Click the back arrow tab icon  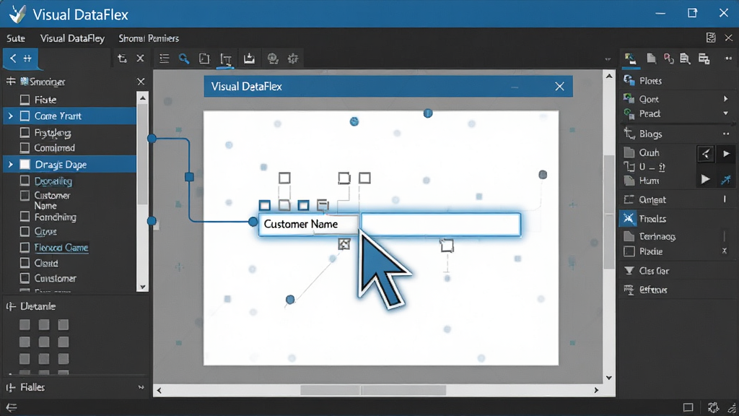coord(13,58)
